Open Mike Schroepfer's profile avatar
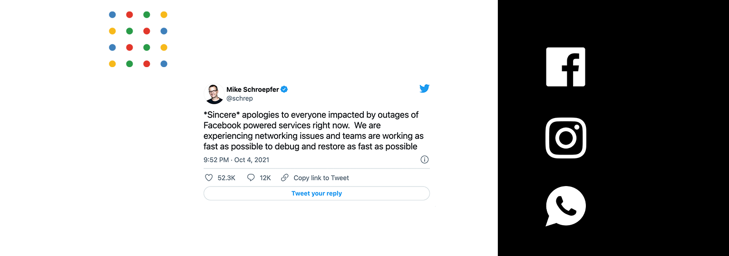The height and width of the screenshot is (256, 729). click(x=214, y=94)
